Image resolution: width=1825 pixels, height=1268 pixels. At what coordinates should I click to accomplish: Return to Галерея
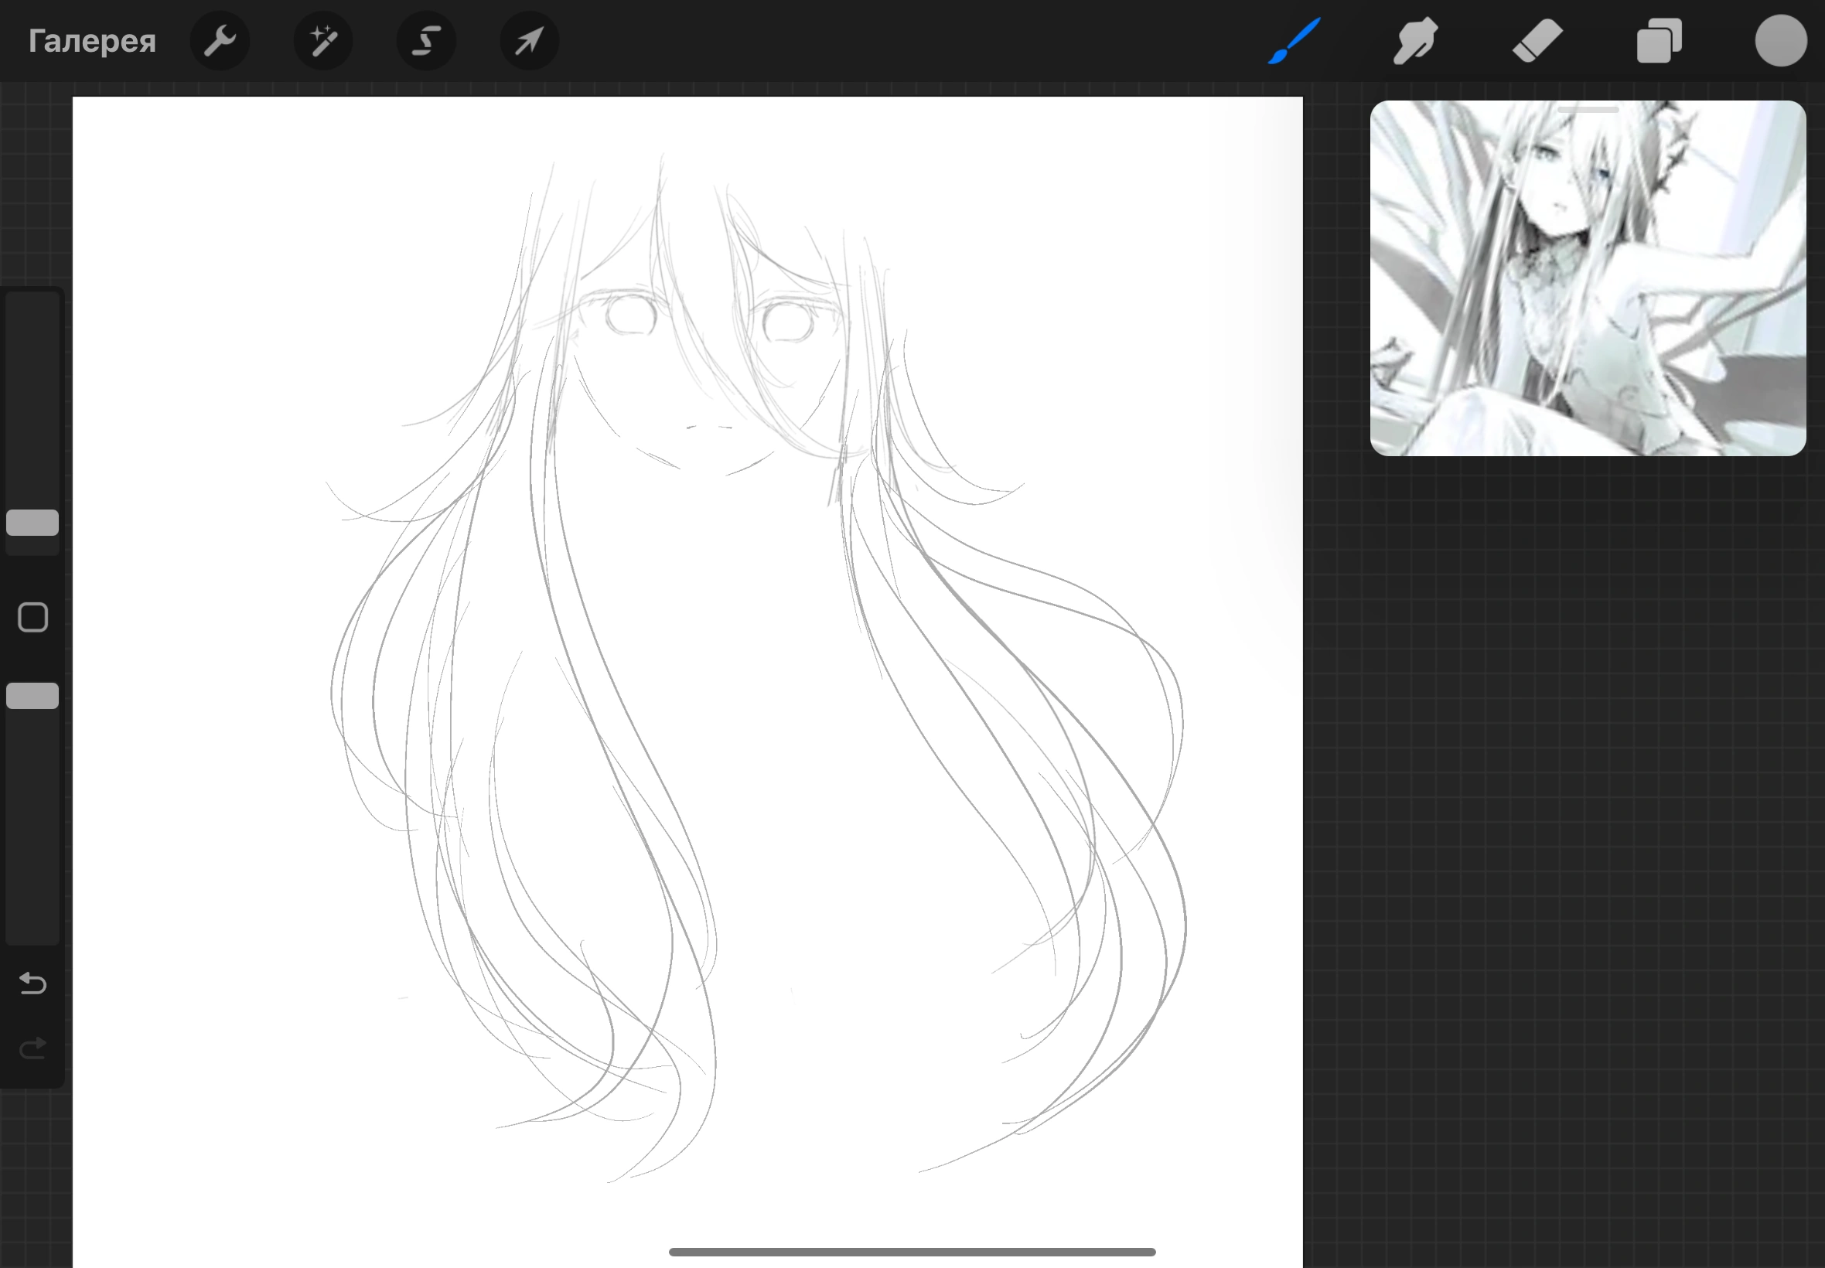(x=92, y=40)
